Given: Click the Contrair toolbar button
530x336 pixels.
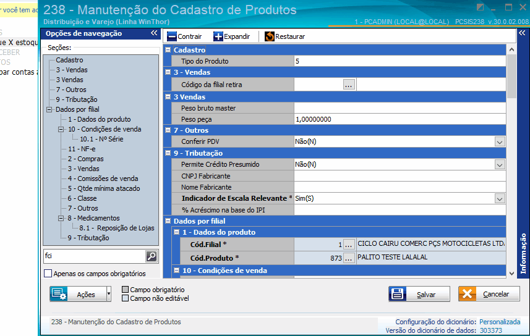Looking at the screenshot, I should 184,36.
